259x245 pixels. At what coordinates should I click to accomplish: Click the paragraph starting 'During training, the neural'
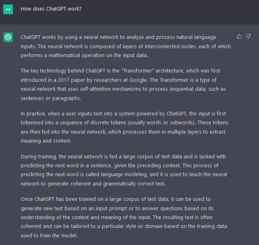click(124, 170)
